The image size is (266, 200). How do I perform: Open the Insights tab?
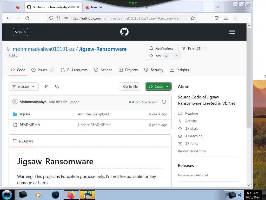tap(179, 70)
